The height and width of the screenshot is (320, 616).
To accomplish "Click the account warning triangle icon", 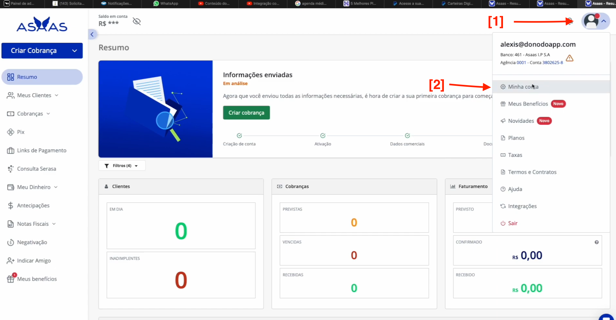I will (570, 58).
